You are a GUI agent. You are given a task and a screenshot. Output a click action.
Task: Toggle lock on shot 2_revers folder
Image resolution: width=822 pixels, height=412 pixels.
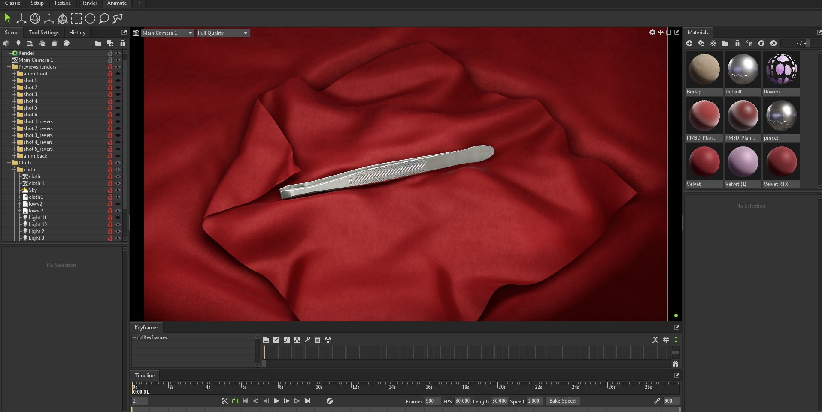coord(110,128)
